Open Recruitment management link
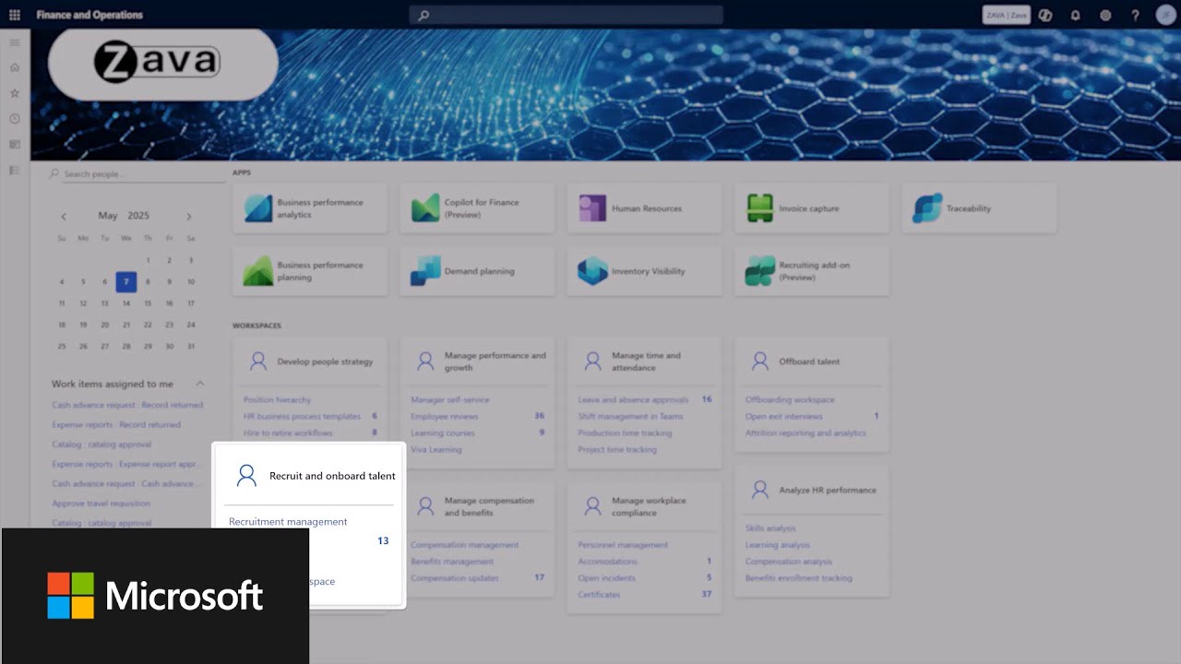 [x=288, y=522]
